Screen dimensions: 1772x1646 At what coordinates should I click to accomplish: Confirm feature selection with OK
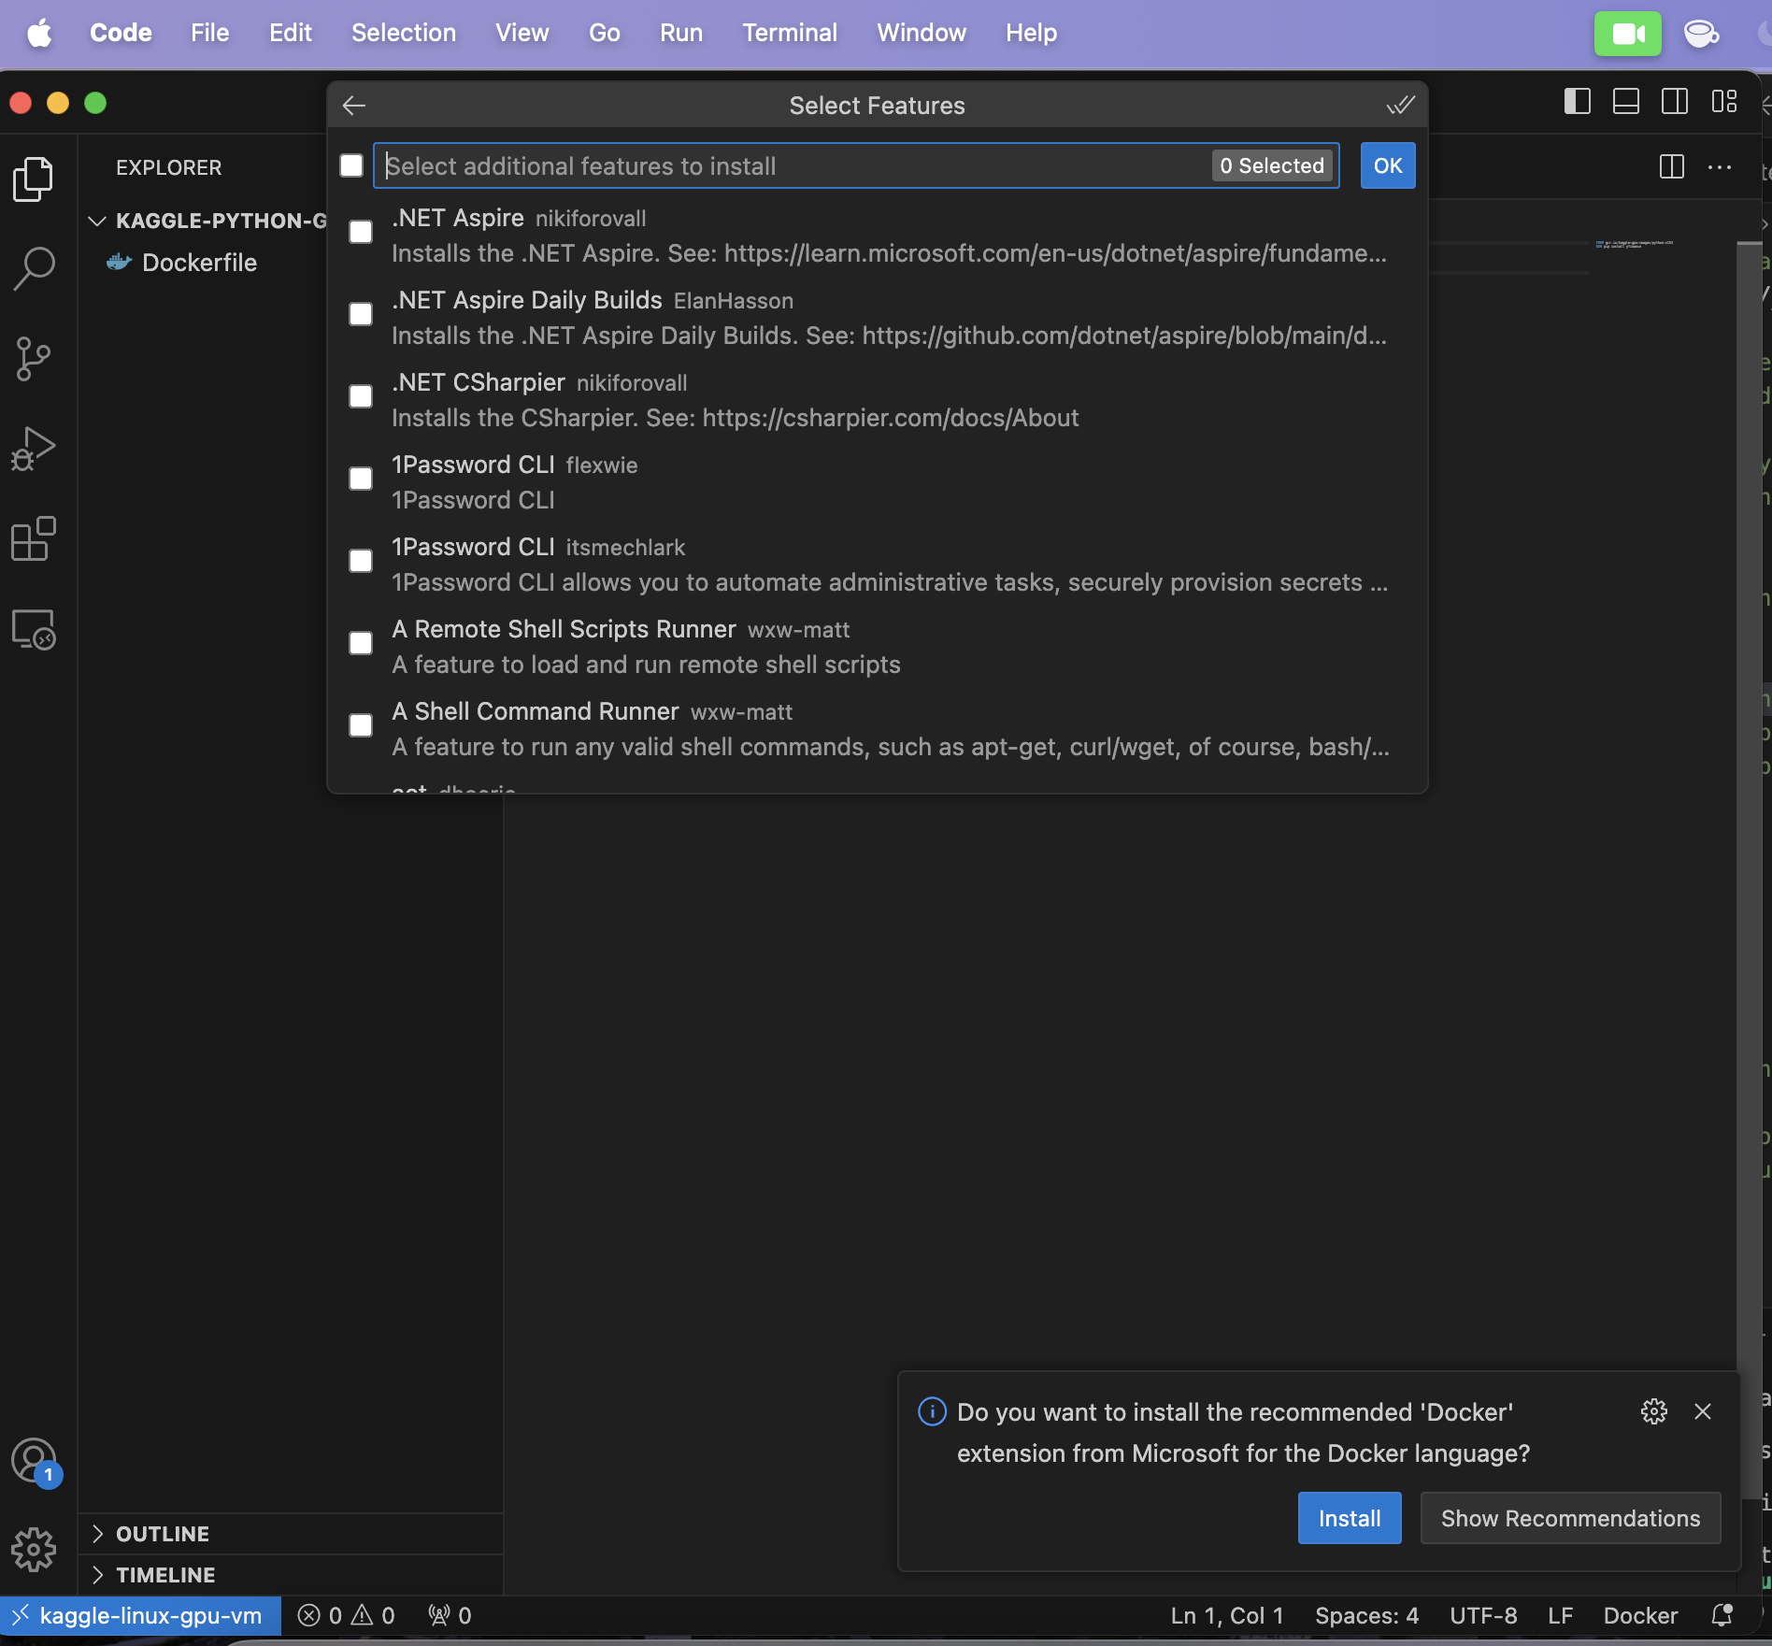coord(1388,165)
